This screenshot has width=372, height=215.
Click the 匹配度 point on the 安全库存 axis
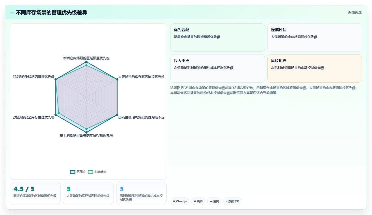coord(56,115)
